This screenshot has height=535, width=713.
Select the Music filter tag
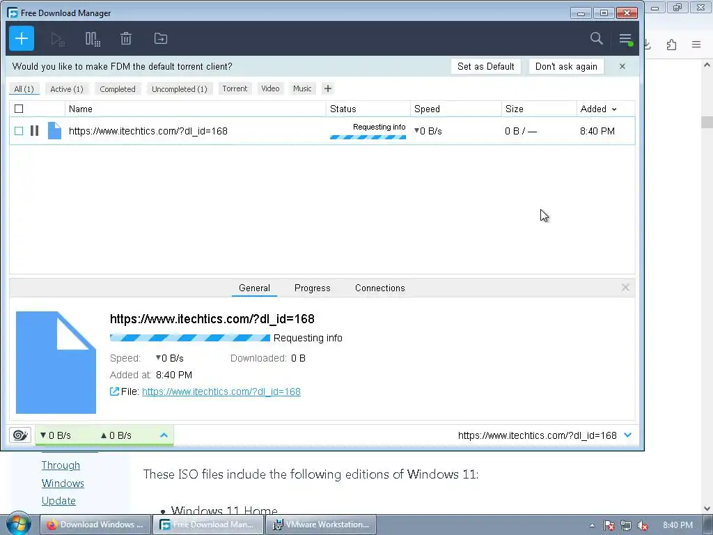[302, 88]
